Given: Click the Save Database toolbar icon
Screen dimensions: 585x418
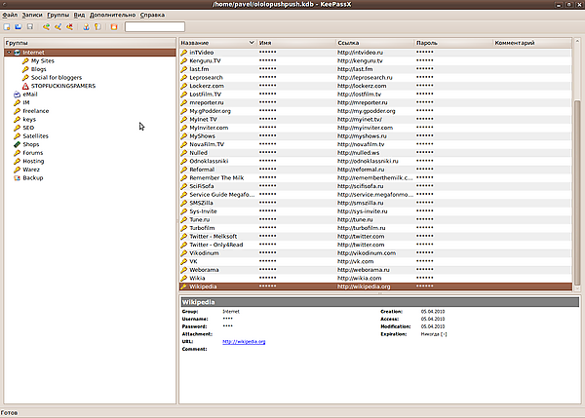Looking at the screenshot, I should [30, 27].
